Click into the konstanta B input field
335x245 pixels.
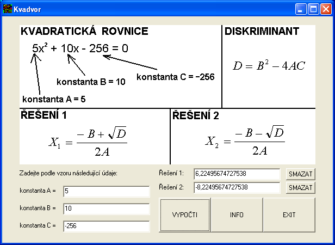(x=106, y=209)
